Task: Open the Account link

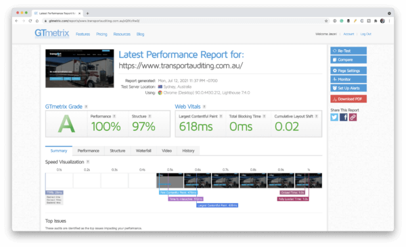Action: (348, 34)
